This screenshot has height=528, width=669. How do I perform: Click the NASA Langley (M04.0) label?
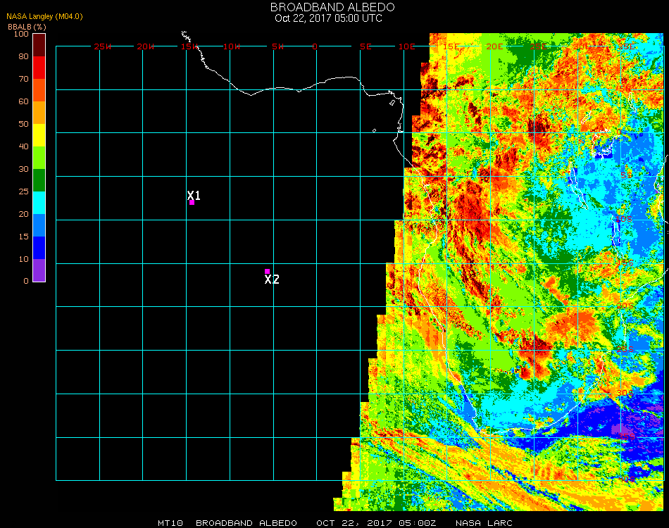(44, 17)
